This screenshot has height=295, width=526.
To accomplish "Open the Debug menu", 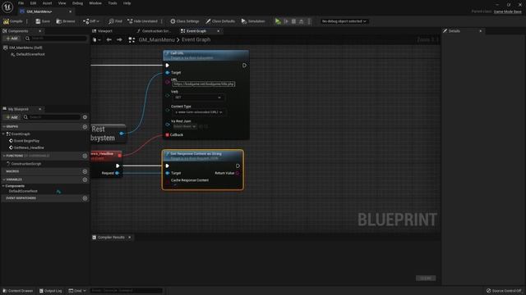I will click(x=77, y=3).
